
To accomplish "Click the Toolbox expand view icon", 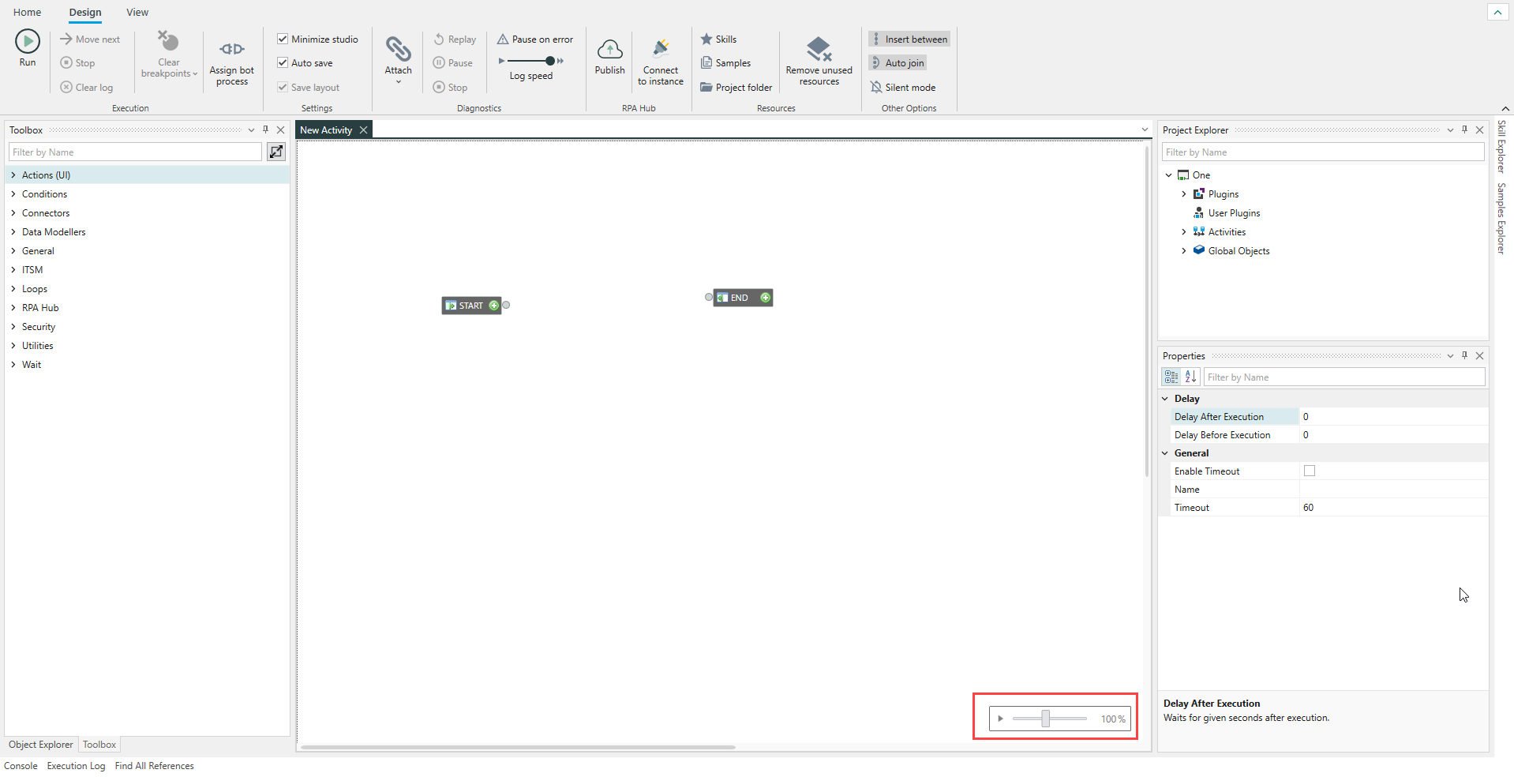I will point(276,152).
